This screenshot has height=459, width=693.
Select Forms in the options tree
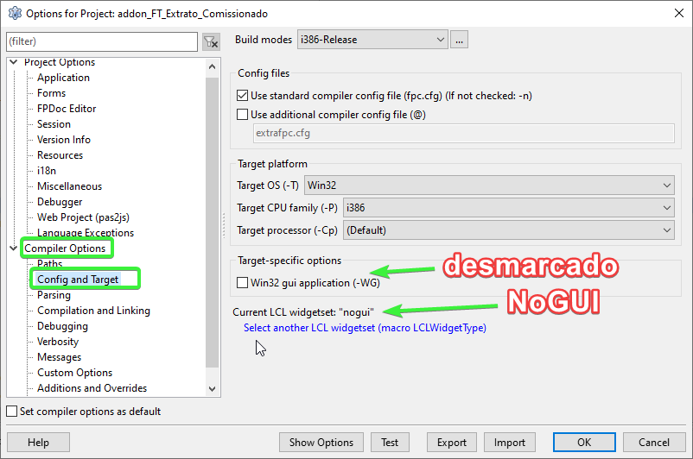(51, 93)
